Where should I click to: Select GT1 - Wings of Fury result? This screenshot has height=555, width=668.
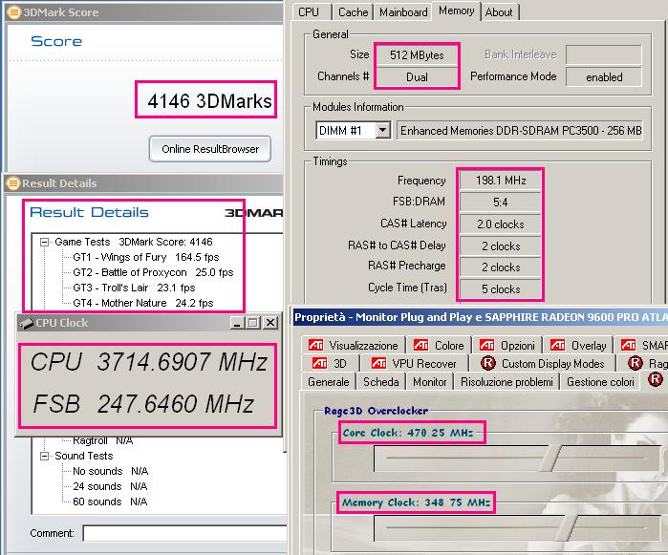(145, 257)
